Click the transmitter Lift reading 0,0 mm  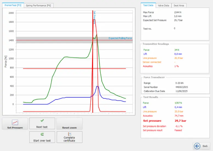178,54
